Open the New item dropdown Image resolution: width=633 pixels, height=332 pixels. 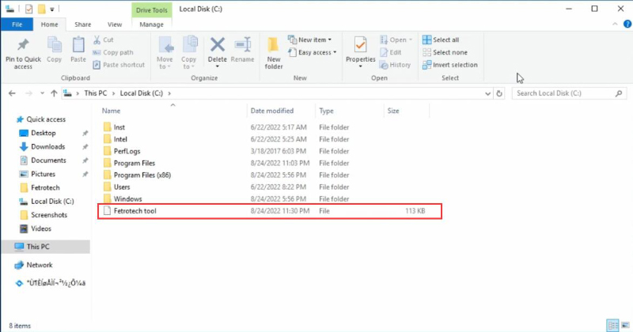click(x=309, y=40)
